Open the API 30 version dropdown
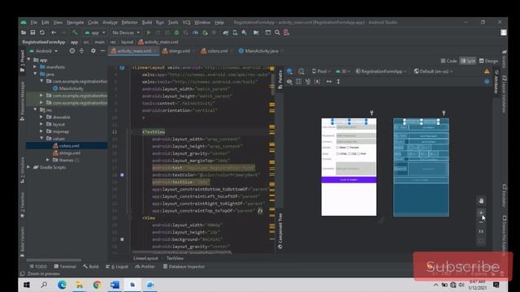Screen dimensions: 520x292 [x=343, y=71]
